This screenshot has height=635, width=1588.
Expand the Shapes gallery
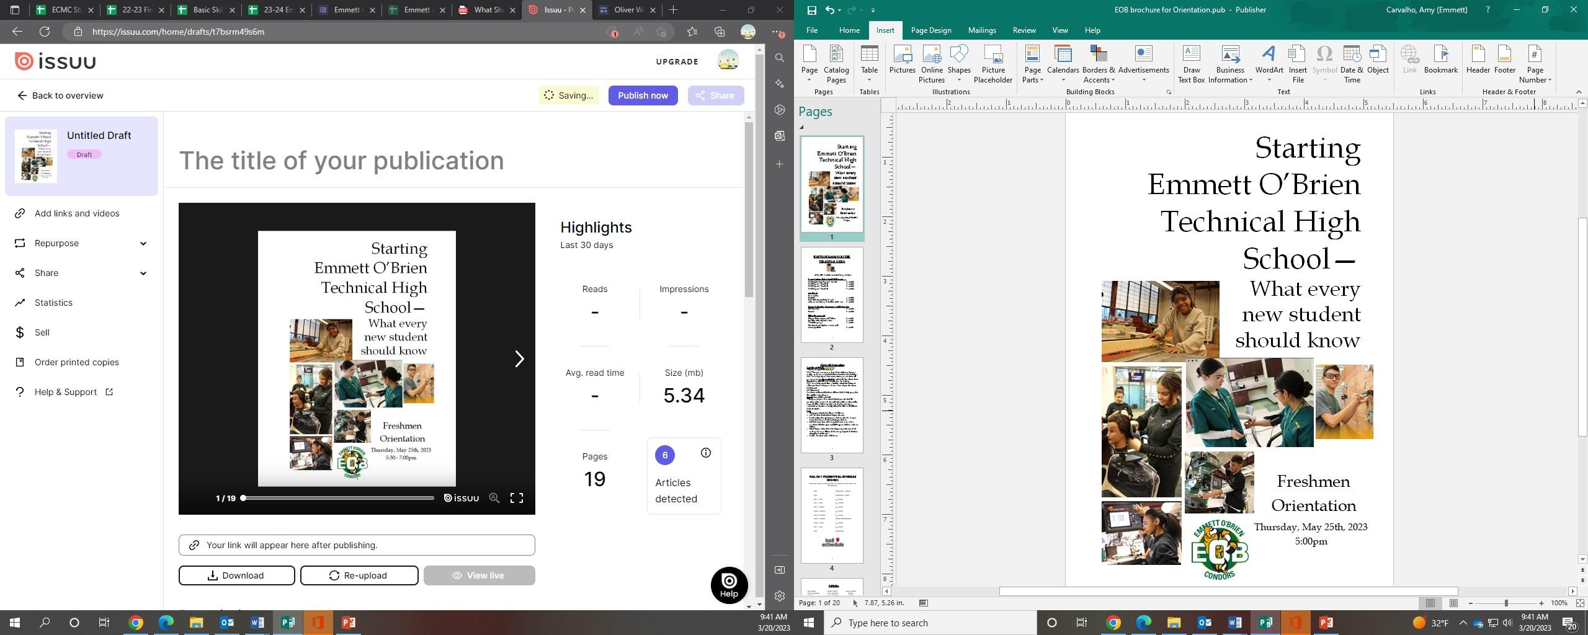click(x=958, y=64)
